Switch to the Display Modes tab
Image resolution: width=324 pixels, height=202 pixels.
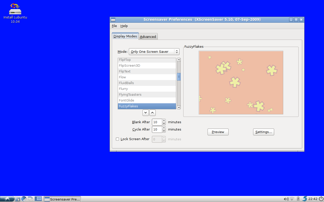tap(125, 36)
